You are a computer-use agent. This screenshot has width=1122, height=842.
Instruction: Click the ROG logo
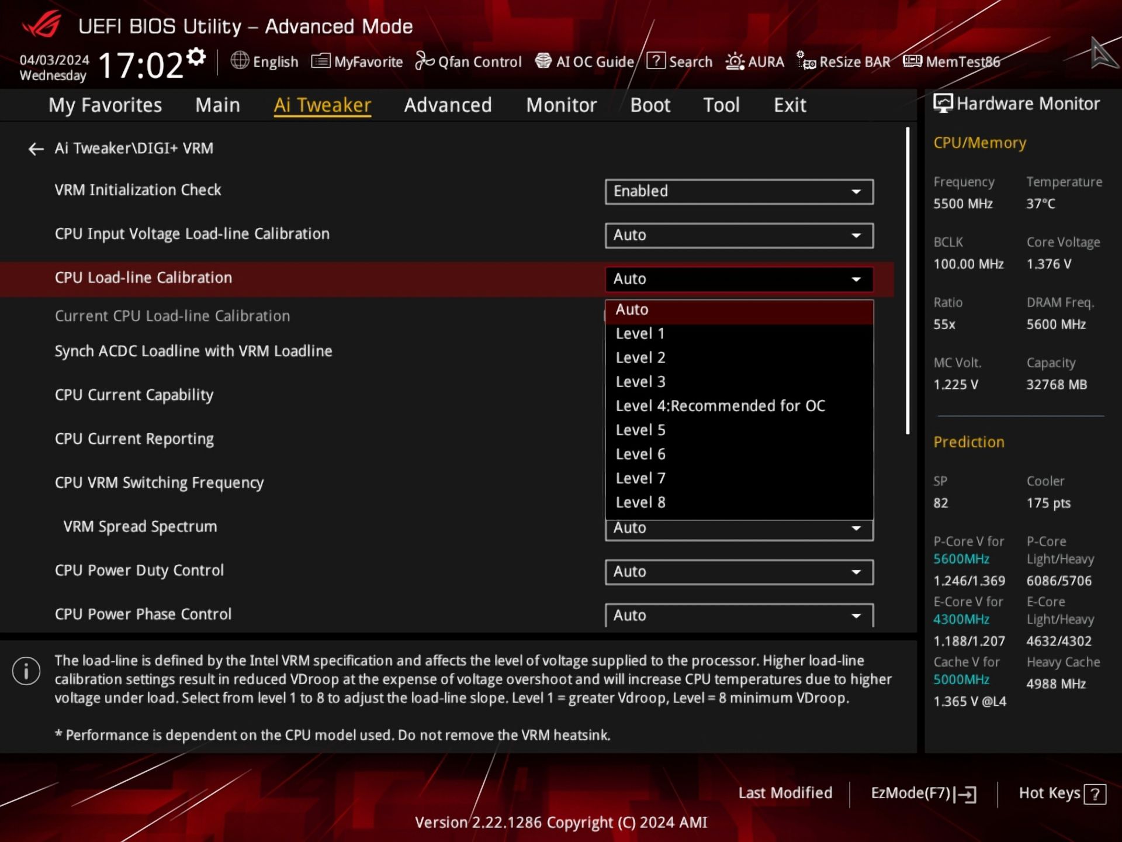(x=41, y=25)
